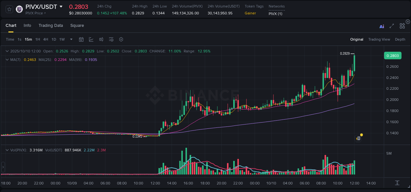
Task: Expand chart to fullscreen with arrow icon
Action: coord(392,26)
